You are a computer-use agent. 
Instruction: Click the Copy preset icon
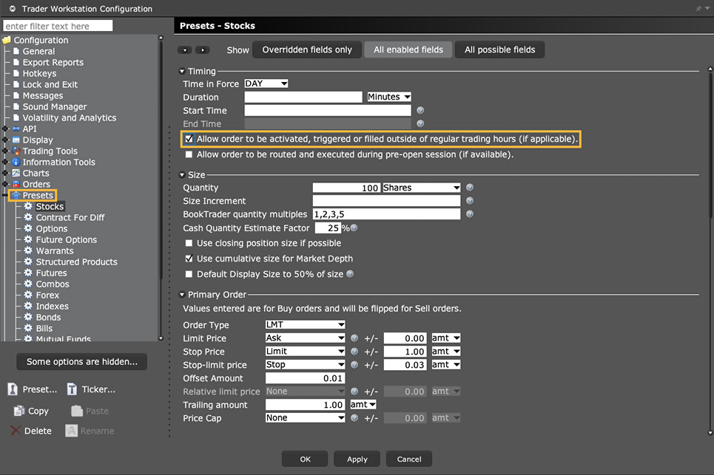[19, 411]
